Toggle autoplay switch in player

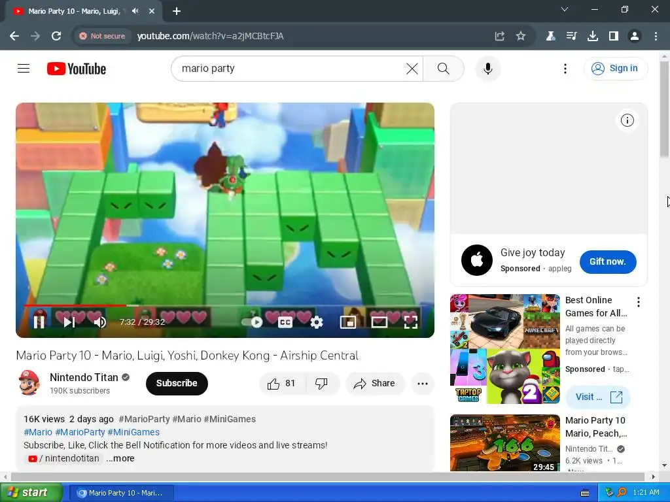pyautogui.click(x=252, y=322)
